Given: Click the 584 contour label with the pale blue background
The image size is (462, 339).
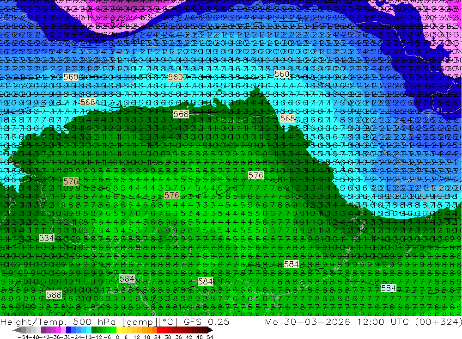Looking at the screenshot, I should 389,288.
